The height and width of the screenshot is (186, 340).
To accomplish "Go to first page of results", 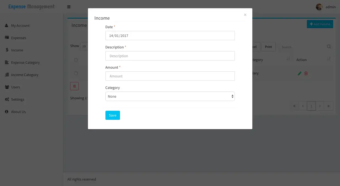I will [x=294, y=106].
